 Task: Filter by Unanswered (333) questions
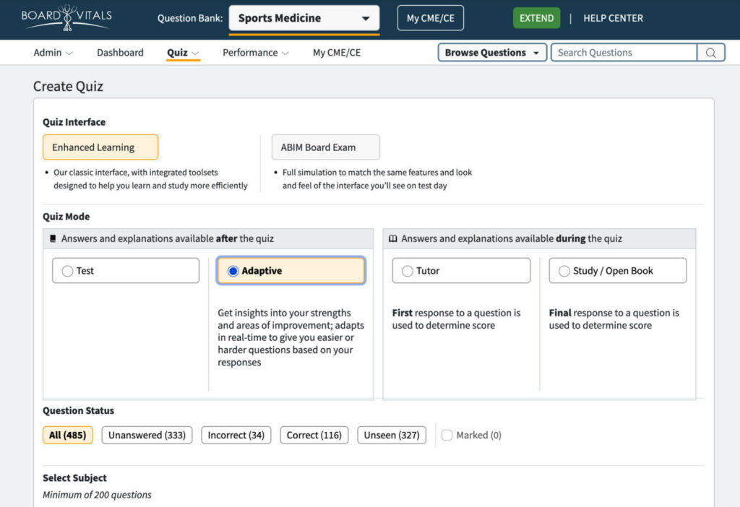pyautogui.click(x=147, y=435)
